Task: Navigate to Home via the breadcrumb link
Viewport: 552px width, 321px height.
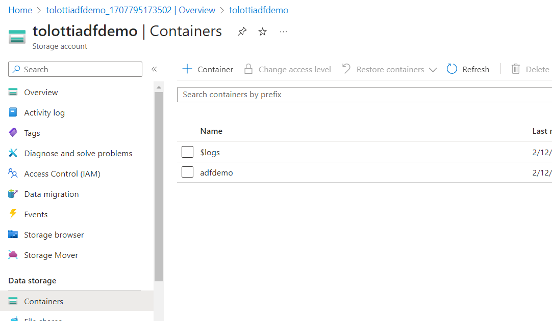Action: pos(20,10)
